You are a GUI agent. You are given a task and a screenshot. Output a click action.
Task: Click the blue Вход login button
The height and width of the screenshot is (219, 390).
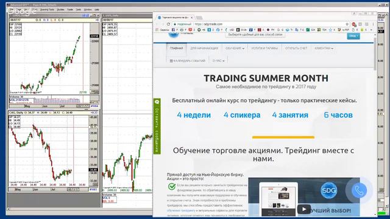coord(353,36)
